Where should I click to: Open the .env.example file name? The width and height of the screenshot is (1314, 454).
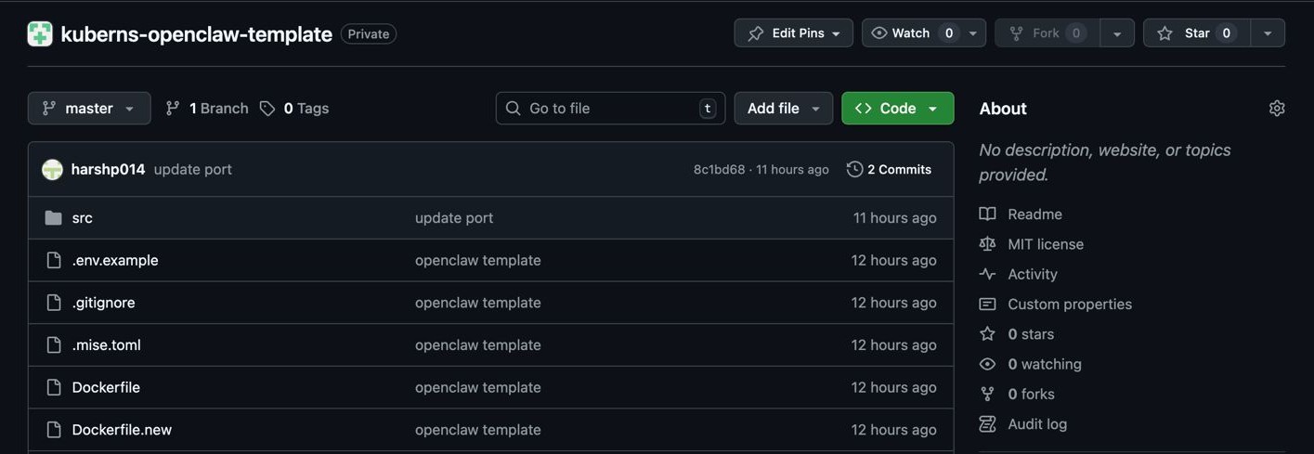pyautogui.click(x=115, y=260)
